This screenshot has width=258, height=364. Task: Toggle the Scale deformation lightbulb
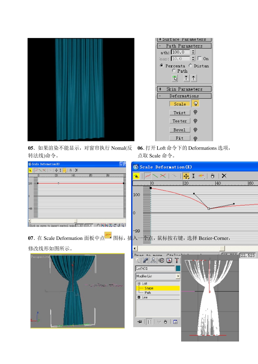point(196,104)
